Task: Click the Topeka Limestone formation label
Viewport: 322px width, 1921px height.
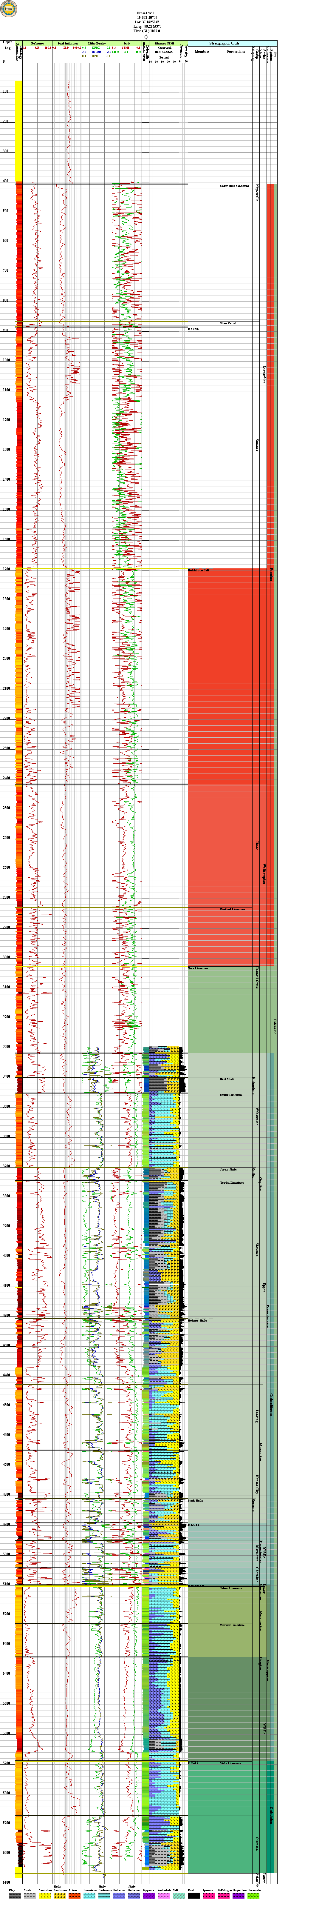Action: point(232,1183)
